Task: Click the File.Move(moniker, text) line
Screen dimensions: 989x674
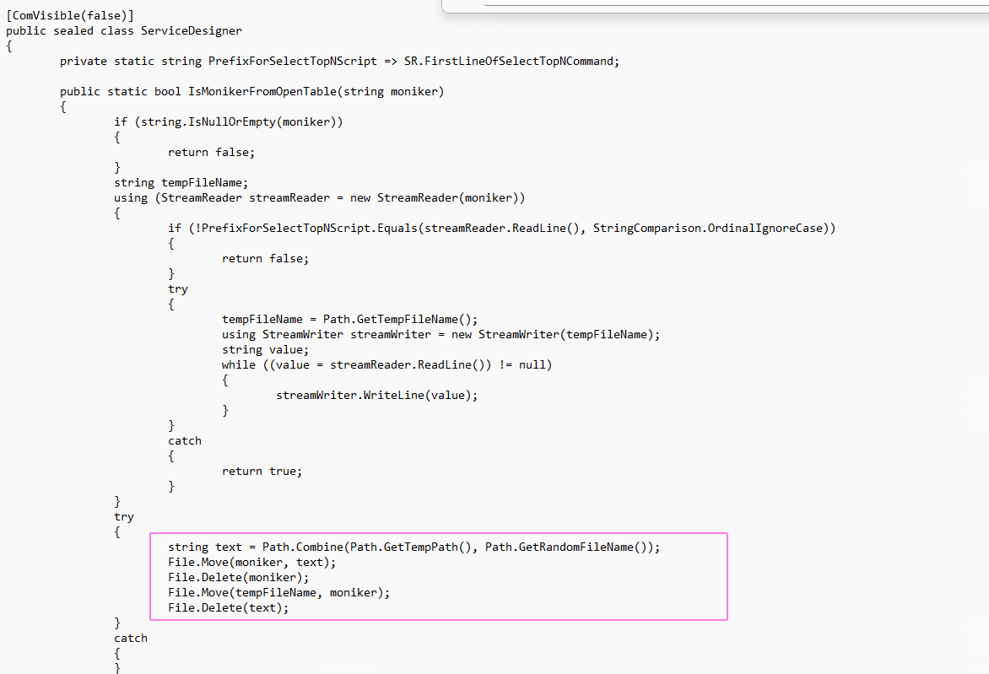Action: pyautogui.click(x=252, y=563)
